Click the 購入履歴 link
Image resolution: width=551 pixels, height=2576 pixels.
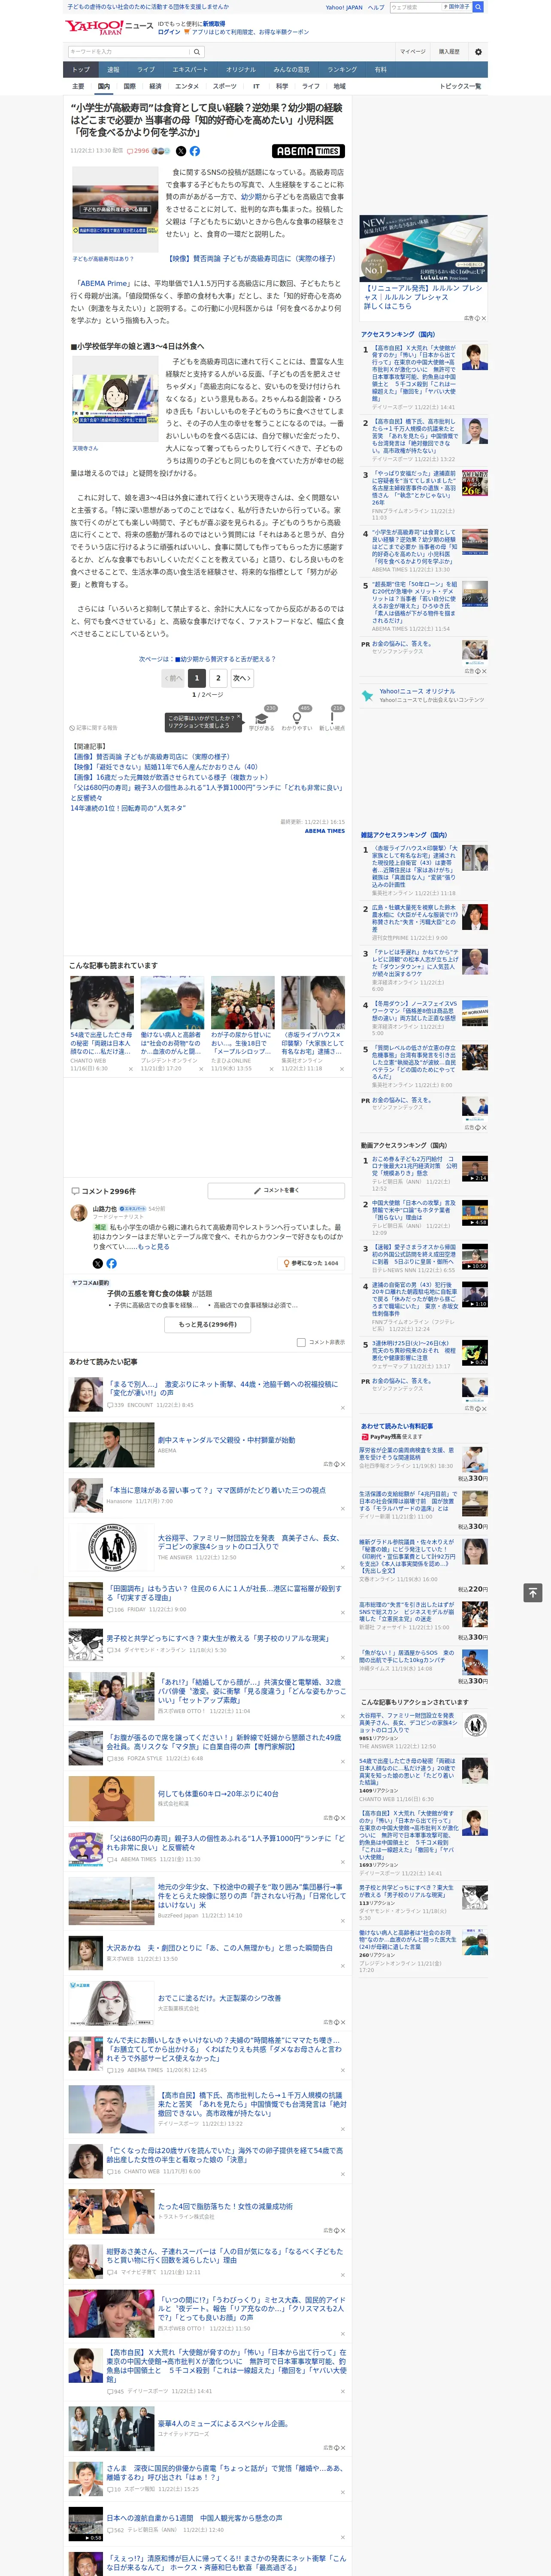[449, 51]
